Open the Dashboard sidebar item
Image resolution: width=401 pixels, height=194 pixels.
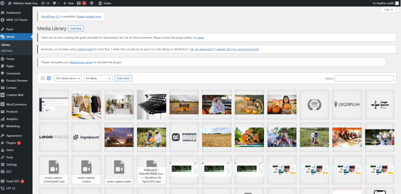coord(13,13)
